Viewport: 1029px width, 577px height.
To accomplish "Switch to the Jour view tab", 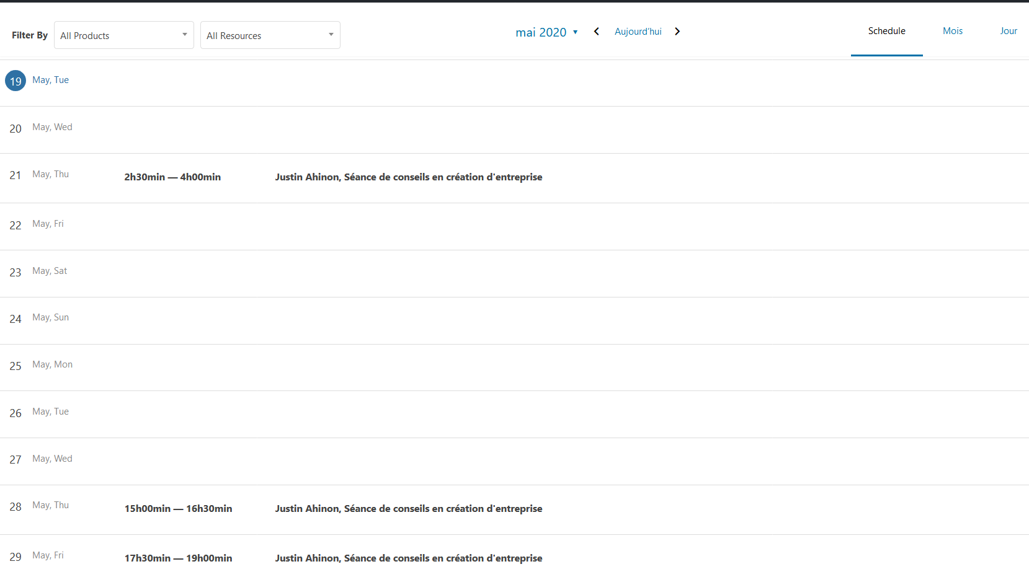I will (x=1008, y=31).
